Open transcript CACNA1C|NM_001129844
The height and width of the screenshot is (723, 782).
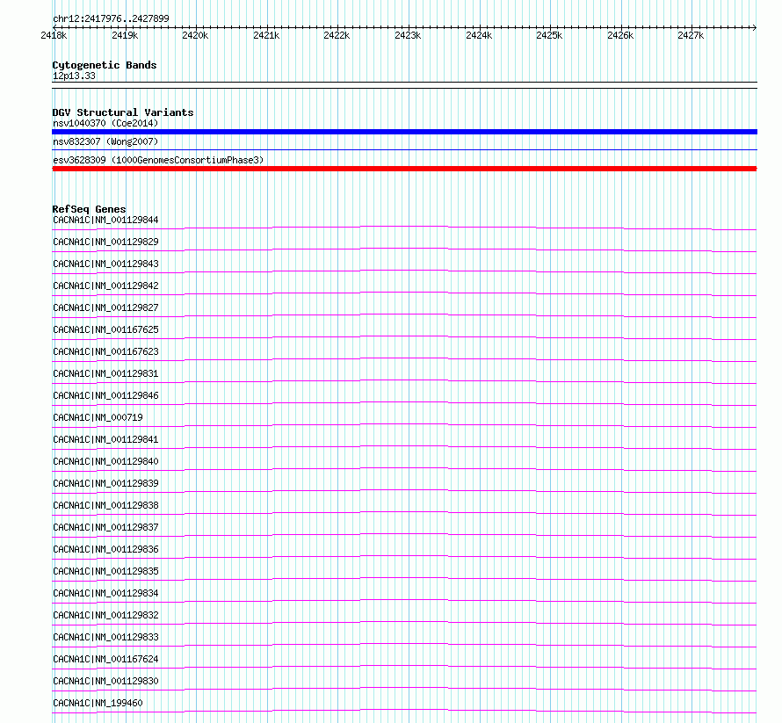[x=105, y=220]
